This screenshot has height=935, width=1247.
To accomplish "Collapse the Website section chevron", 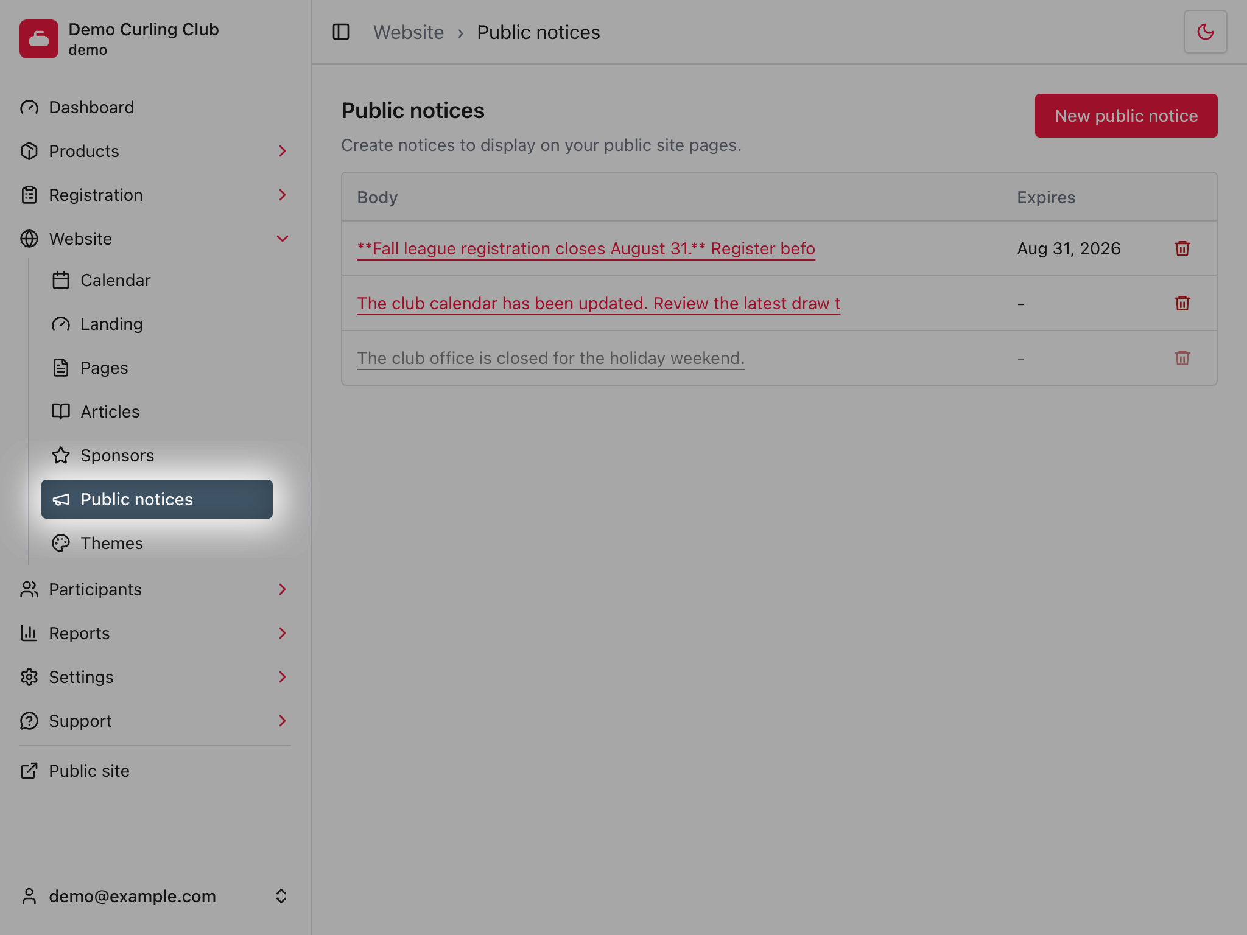I will tap(282, 239).
